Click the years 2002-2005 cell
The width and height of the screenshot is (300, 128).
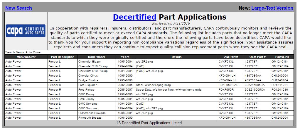(125, 85)
